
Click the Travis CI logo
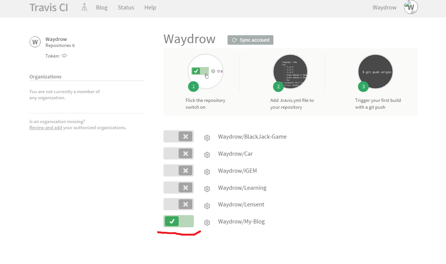coord(49,8)
